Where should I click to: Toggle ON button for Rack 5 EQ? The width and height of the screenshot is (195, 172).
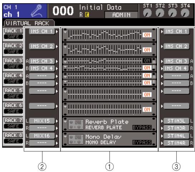147,94
